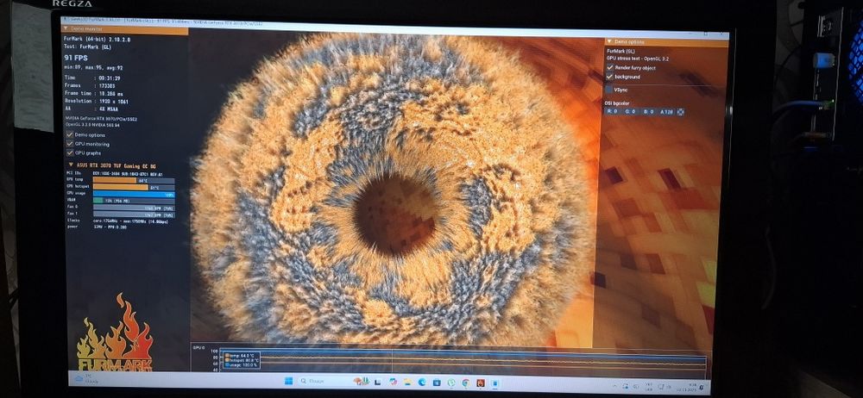
Task: Click the 91 FPS readout
Action: pyautogui.click(x=76, y=57)
